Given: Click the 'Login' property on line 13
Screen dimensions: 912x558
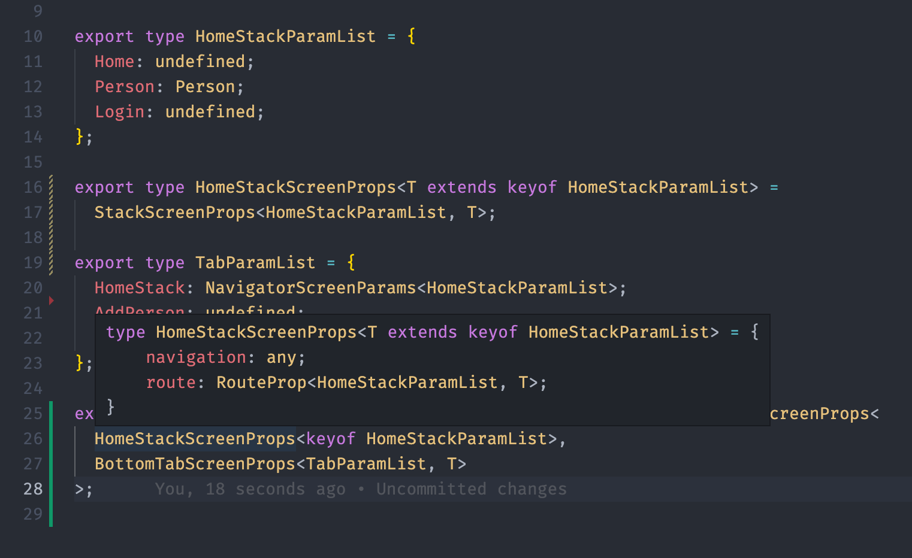Looking at the screenshot, I should point(120,112).
